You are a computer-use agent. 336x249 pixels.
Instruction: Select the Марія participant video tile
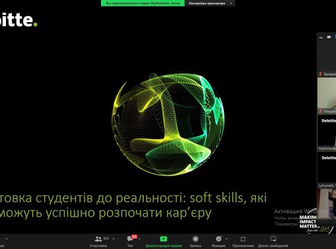click(327, 96)
